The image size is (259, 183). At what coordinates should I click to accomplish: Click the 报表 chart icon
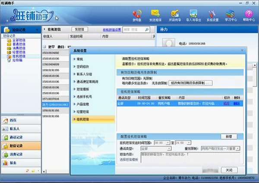5,163
